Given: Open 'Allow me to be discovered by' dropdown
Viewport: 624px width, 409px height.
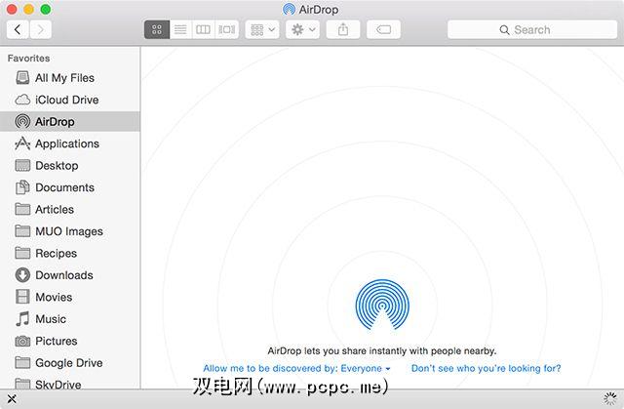Looking at the screenshot, I should pyautogui.click(x=296, y=368).
